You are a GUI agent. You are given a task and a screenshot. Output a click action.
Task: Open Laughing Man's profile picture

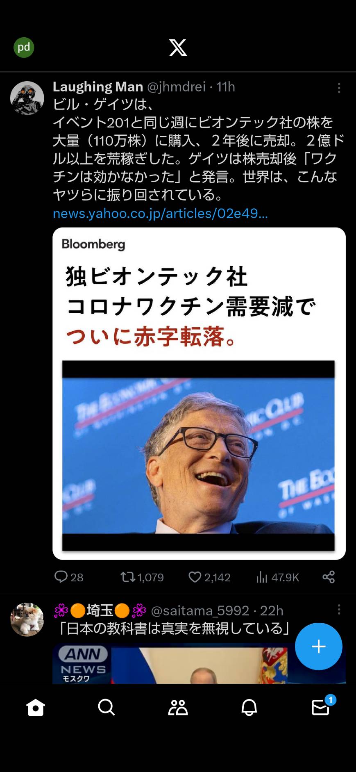[27, 98]
